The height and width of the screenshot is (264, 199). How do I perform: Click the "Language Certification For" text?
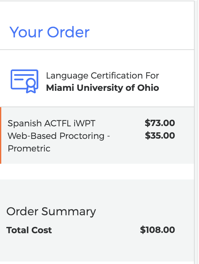102,76
